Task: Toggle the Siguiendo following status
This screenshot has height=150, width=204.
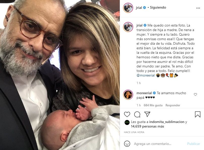Action: pos(158,7)
